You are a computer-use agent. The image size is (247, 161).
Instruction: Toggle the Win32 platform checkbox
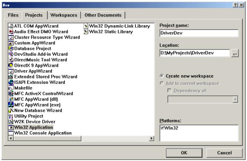(162, 128)
